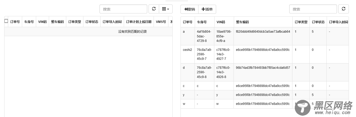Screen dimensions: 356x117
Task: Click 订单状态 column header in left table
Action: pos(92,22)
